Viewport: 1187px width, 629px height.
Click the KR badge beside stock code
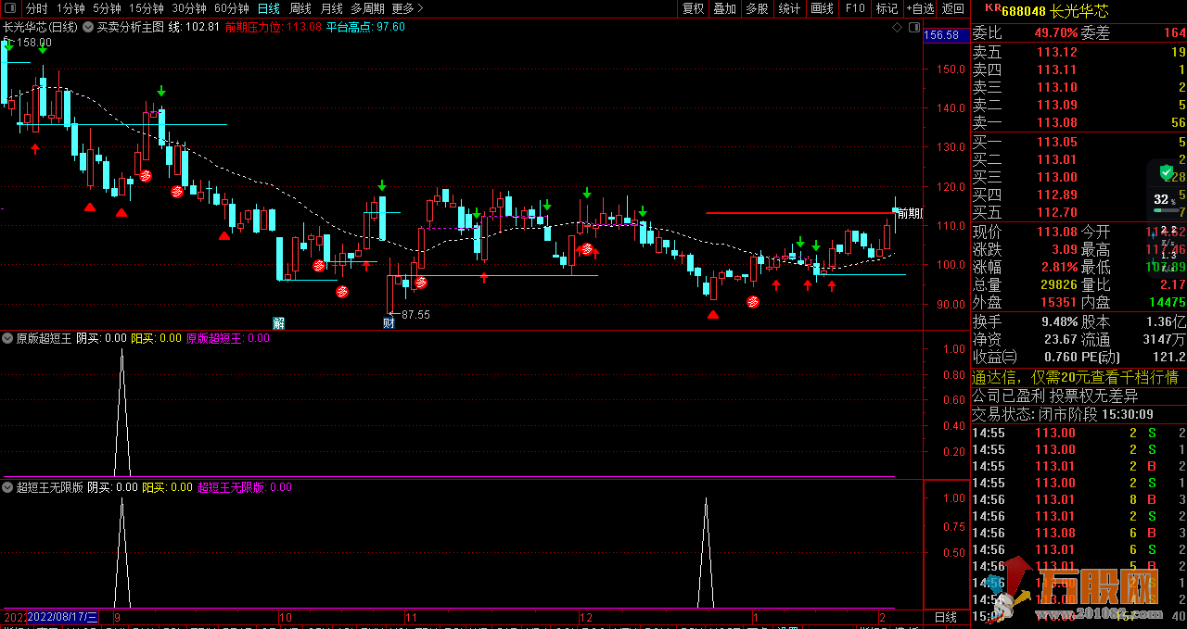tap(991, 7)
